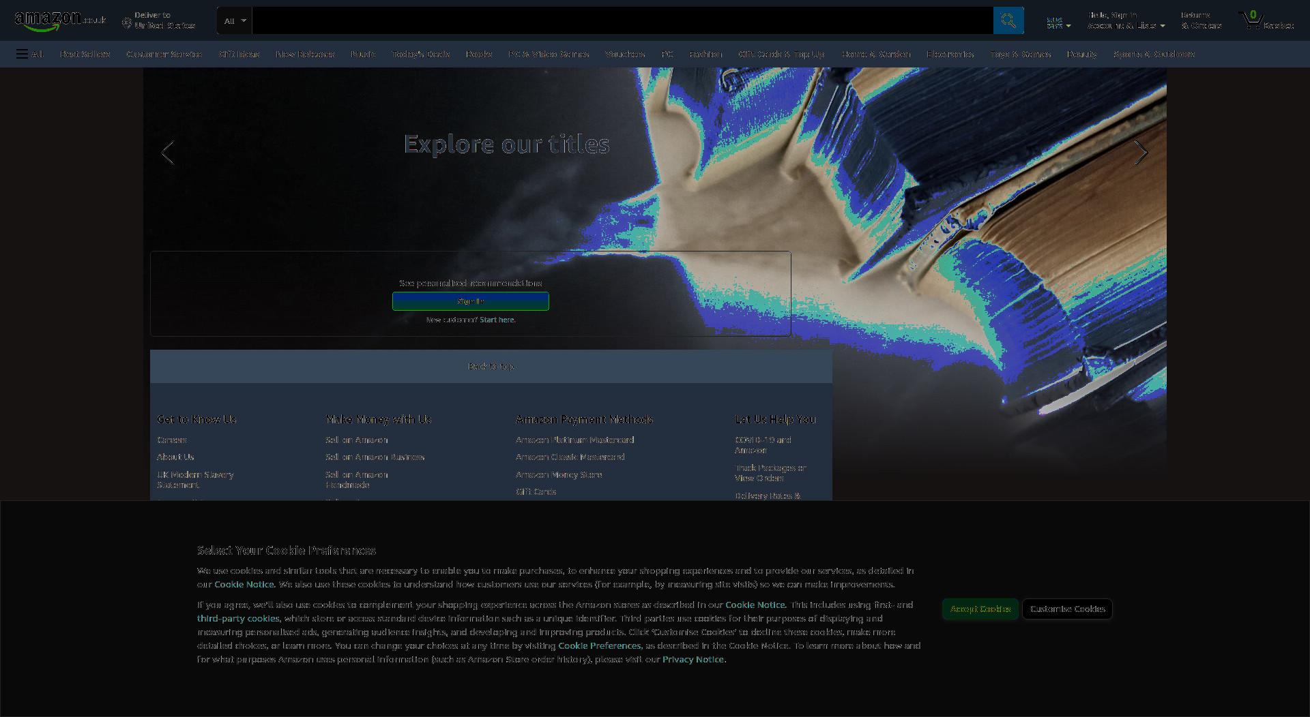This screenshot has height=717, width=1310.
Task: Go to next carousel slide arrow
Action: coord(1141,153)
